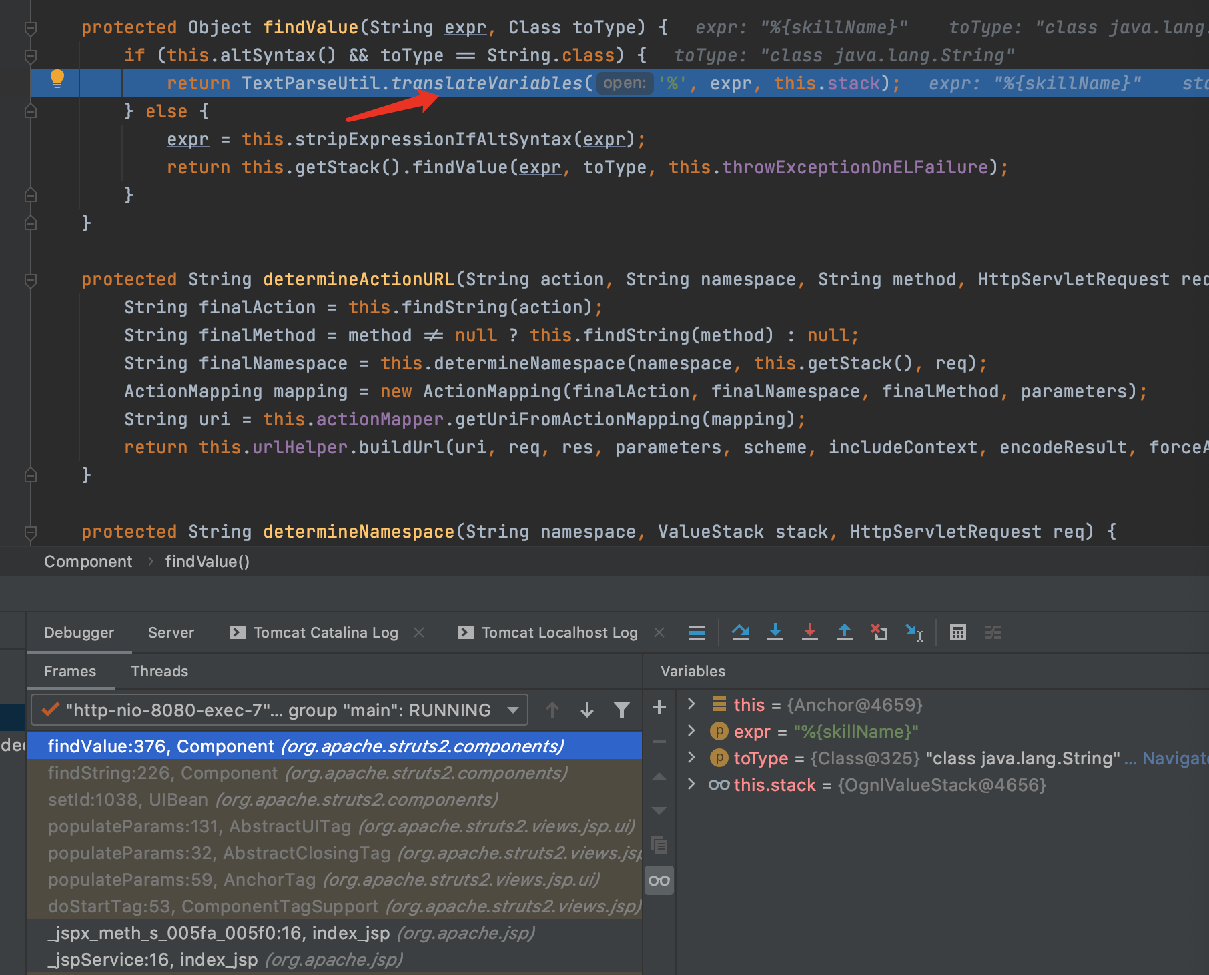This screenshot has width=1209, height=975.
Task: Click the red Force Step Into icon
Action: point(810,632)
